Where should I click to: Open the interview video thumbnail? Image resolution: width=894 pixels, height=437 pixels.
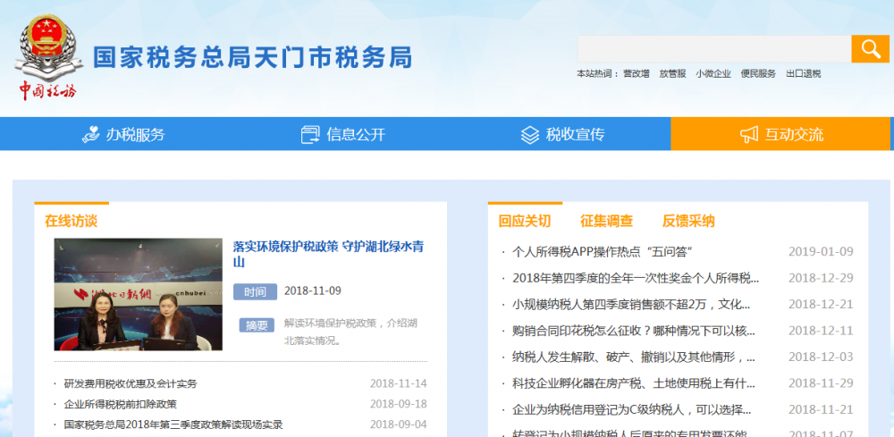click(x=138, y=294)
